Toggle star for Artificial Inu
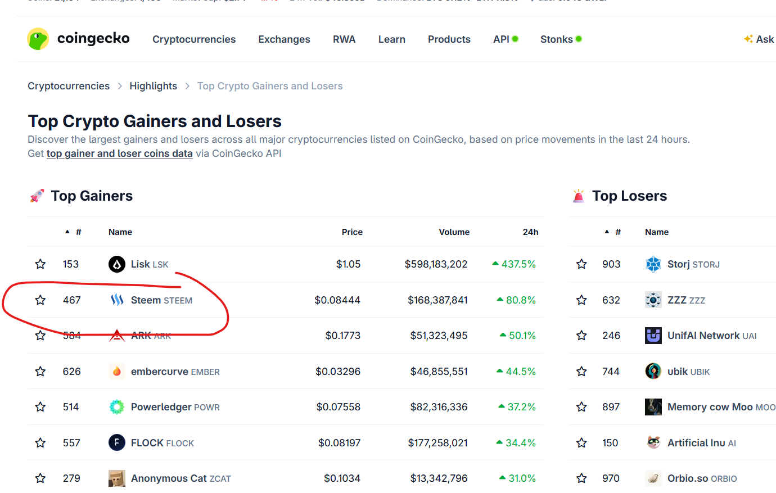This screenshot has height=493, width=776. coord(581,443)
